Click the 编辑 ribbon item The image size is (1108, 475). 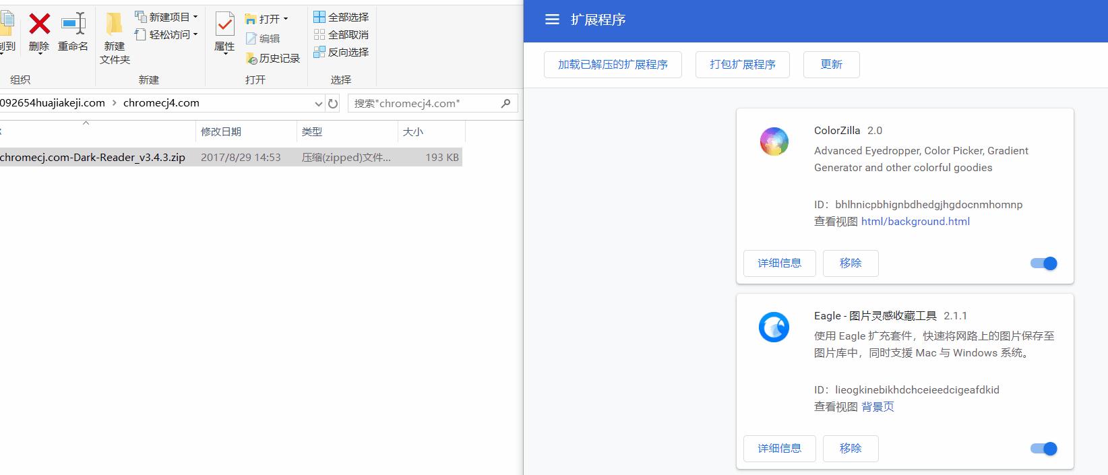coord(263,38)
